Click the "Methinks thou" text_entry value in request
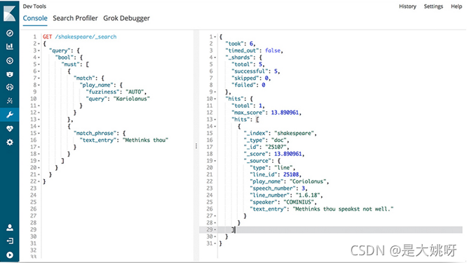Image resolution: width=467 pixels, height=263 pixels. [145, 140]
